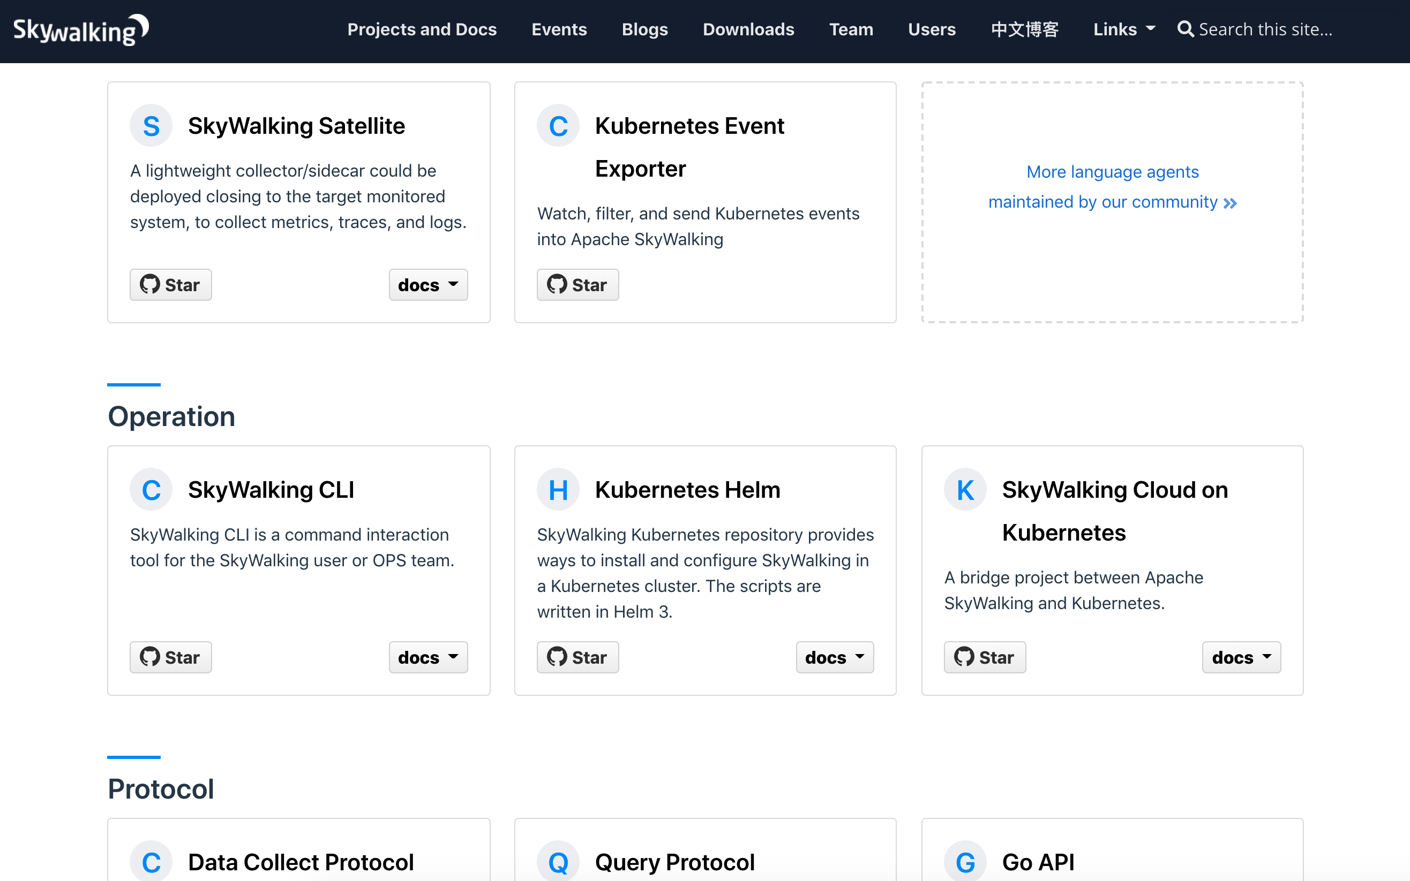Open the Kubernetes Helm docs dropdown
This screenshot has height=881, width=1410.
[x=835, y=657]
